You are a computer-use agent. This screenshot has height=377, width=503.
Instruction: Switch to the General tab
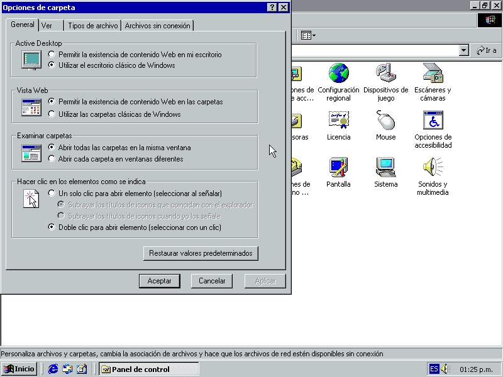click(22, 25)
